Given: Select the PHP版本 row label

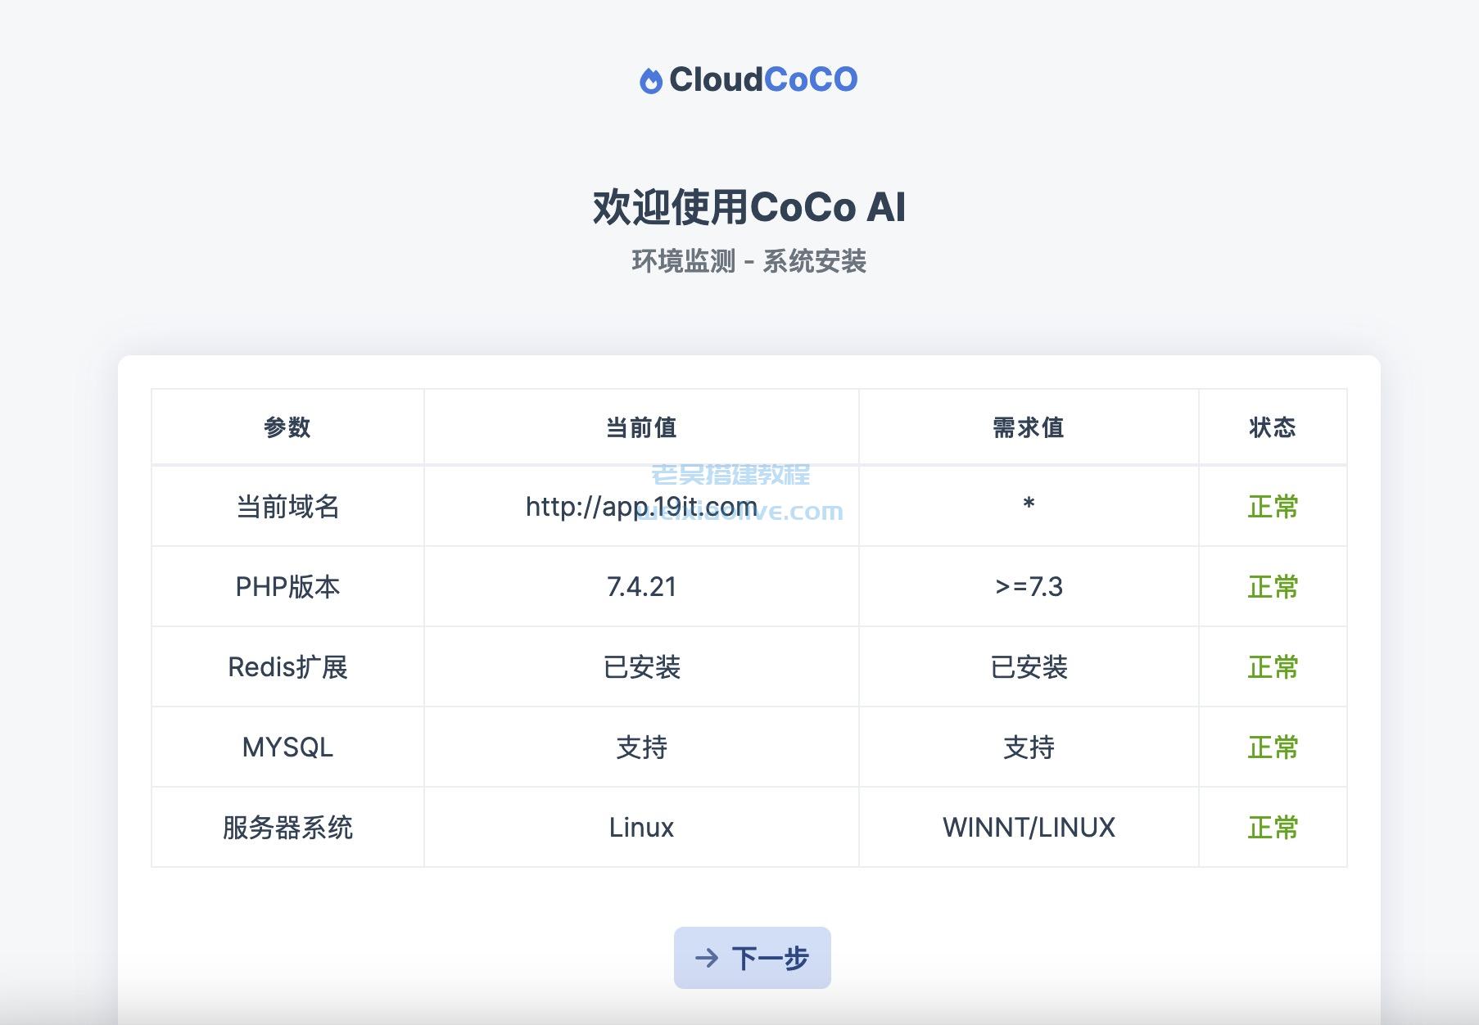Looking at the screenshot, I should pyautogui.click(x=287, y=587).
